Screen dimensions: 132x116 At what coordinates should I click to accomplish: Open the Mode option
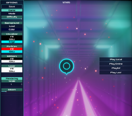12,13
